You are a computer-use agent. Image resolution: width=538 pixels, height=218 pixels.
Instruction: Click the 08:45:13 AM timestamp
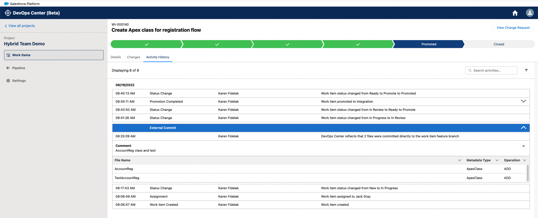[x=125, y=94]
